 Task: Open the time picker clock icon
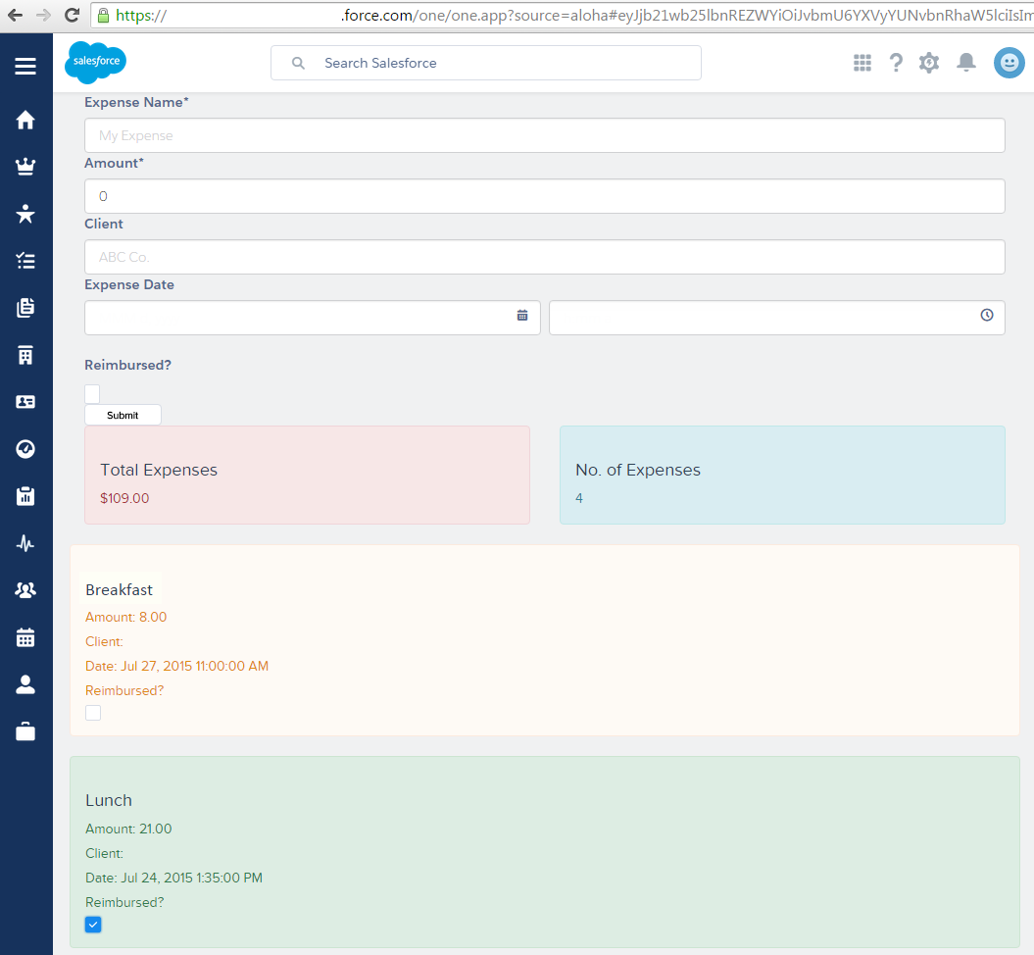(x=987, y=316)
